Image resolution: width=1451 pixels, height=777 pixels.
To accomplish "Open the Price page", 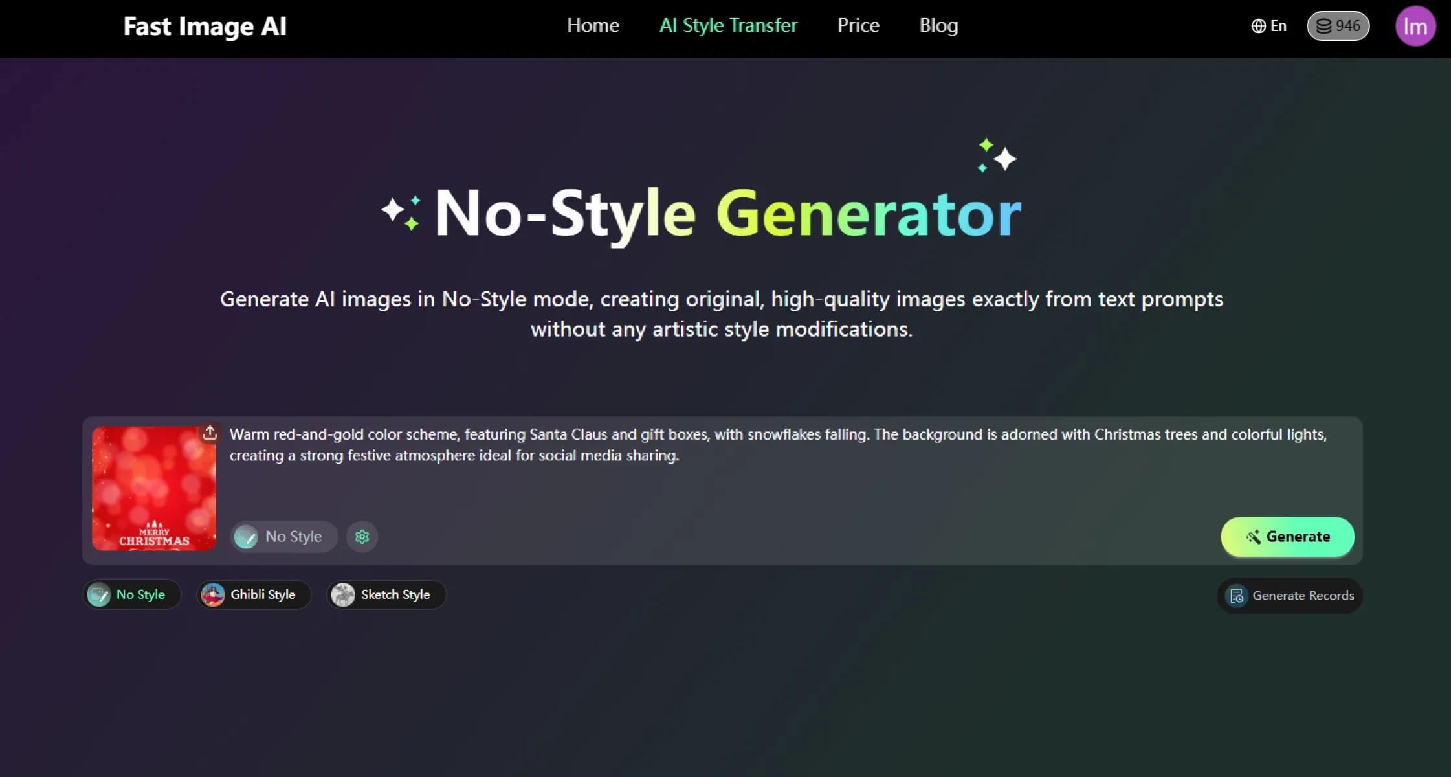I will (858, 25).
